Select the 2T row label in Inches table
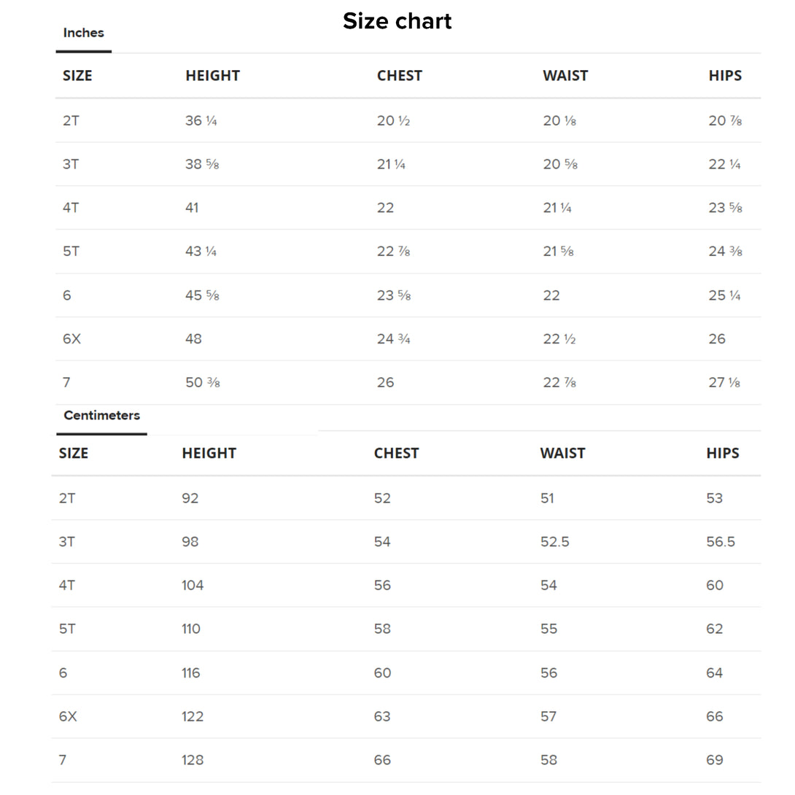The image size is (795, 795). (x=71, y=121)
